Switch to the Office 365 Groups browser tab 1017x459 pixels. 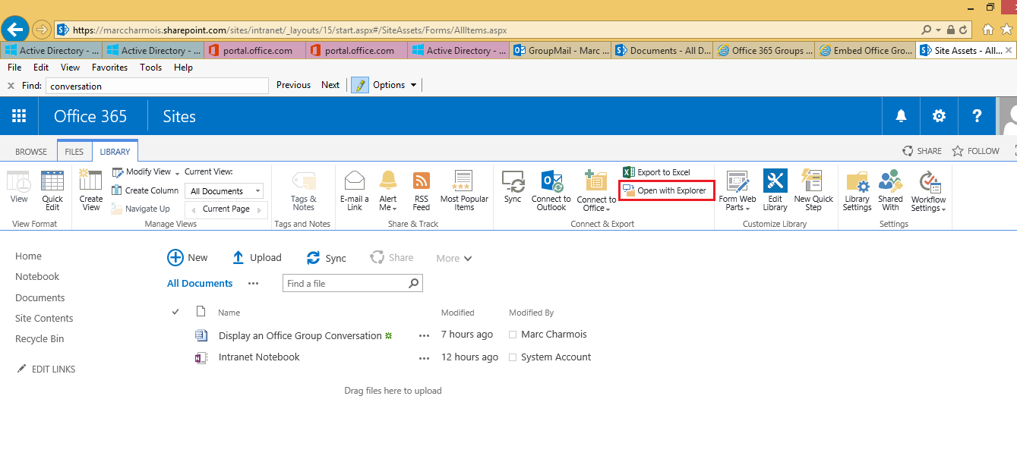click(763, 51)
